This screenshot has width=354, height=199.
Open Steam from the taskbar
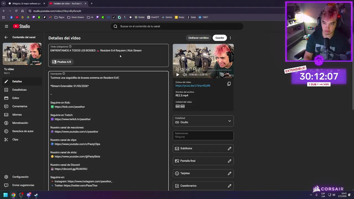[36, 195]
